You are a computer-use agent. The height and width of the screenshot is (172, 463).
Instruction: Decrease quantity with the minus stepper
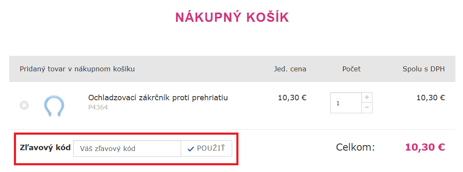367,108
